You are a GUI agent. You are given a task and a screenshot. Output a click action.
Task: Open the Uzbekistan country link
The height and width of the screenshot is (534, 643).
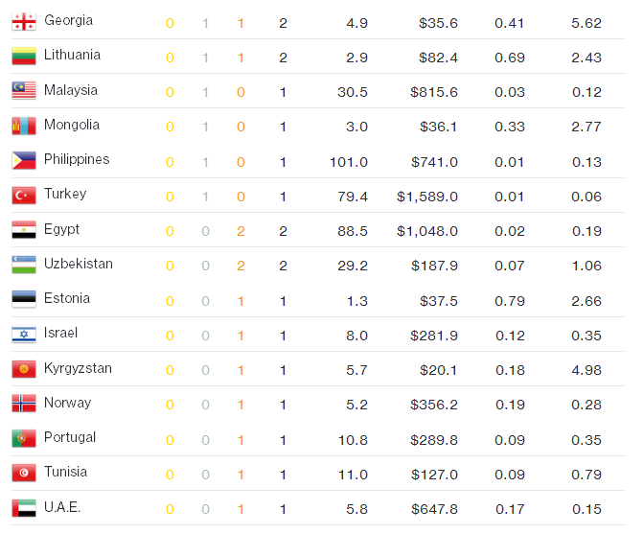[78, 264]
